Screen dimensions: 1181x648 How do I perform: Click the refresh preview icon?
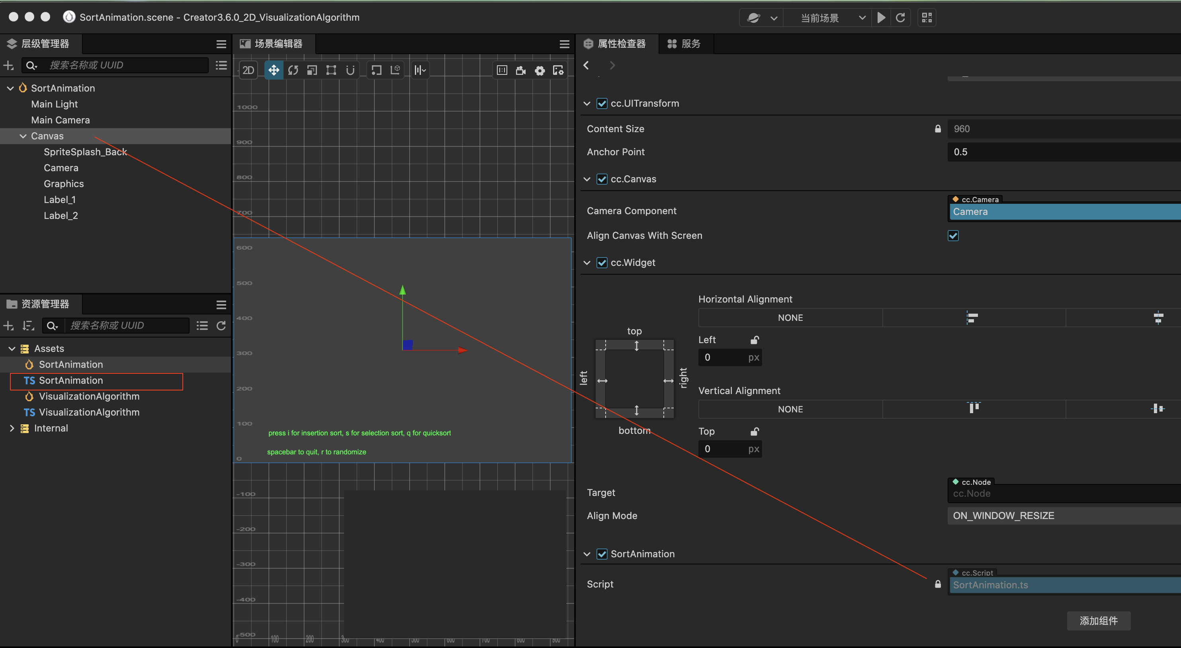(900, 18)
